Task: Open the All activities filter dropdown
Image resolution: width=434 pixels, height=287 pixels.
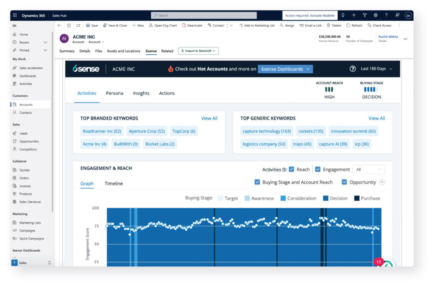Action: [x=369, y=170]
